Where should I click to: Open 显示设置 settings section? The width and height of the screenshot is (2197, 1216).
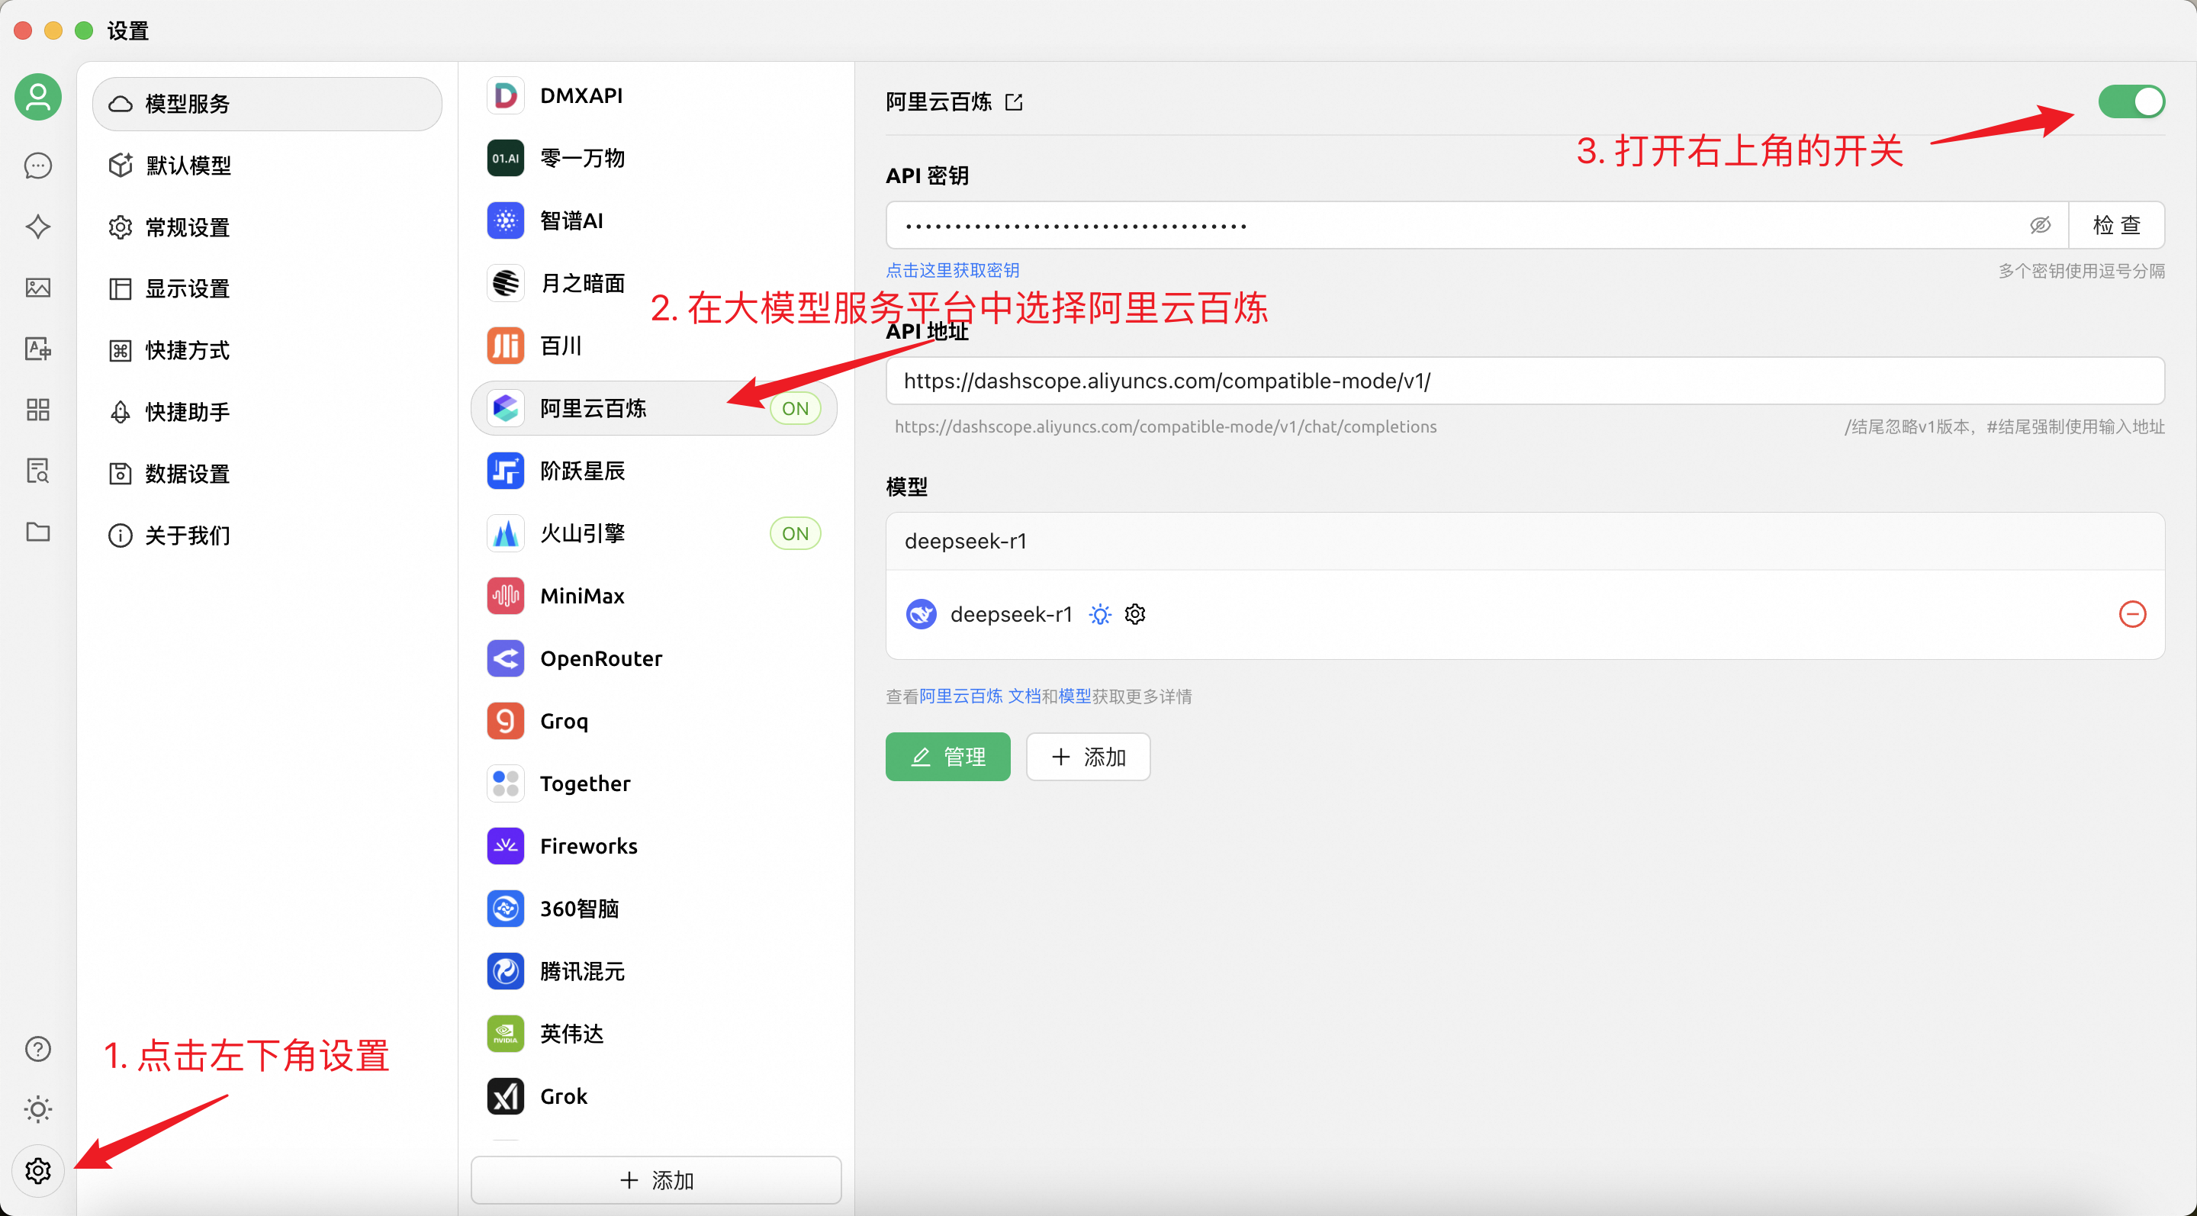tap(267, 288)
